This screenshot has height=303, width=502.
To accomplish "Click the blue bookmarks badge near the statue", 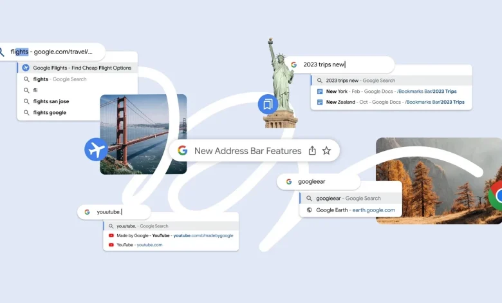I will click(x=268, y=104).
